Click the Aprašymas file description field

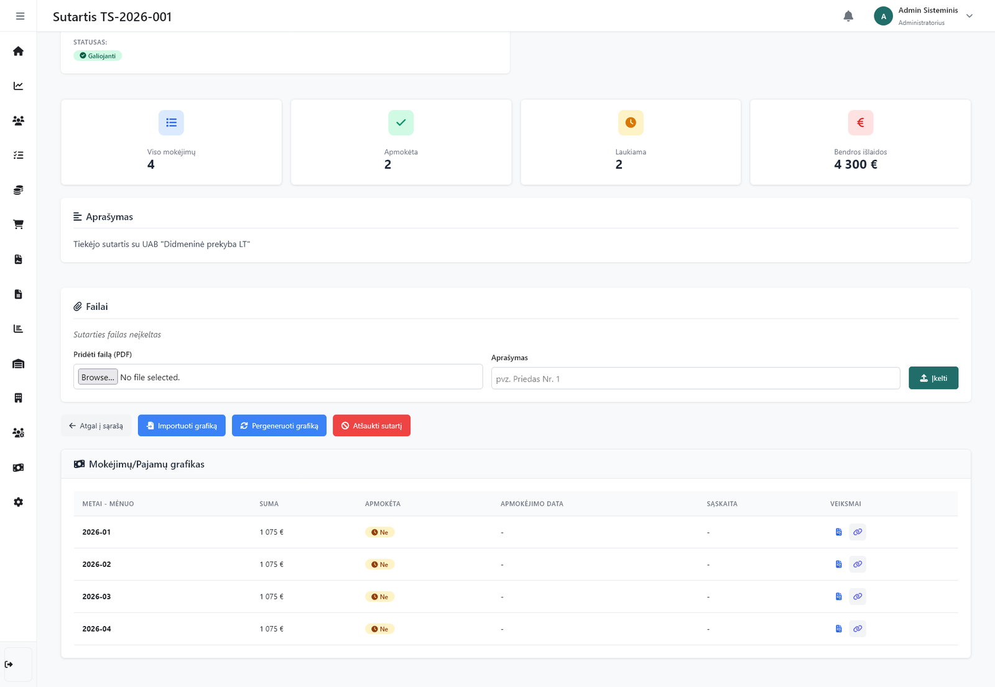tap(695, 378)
